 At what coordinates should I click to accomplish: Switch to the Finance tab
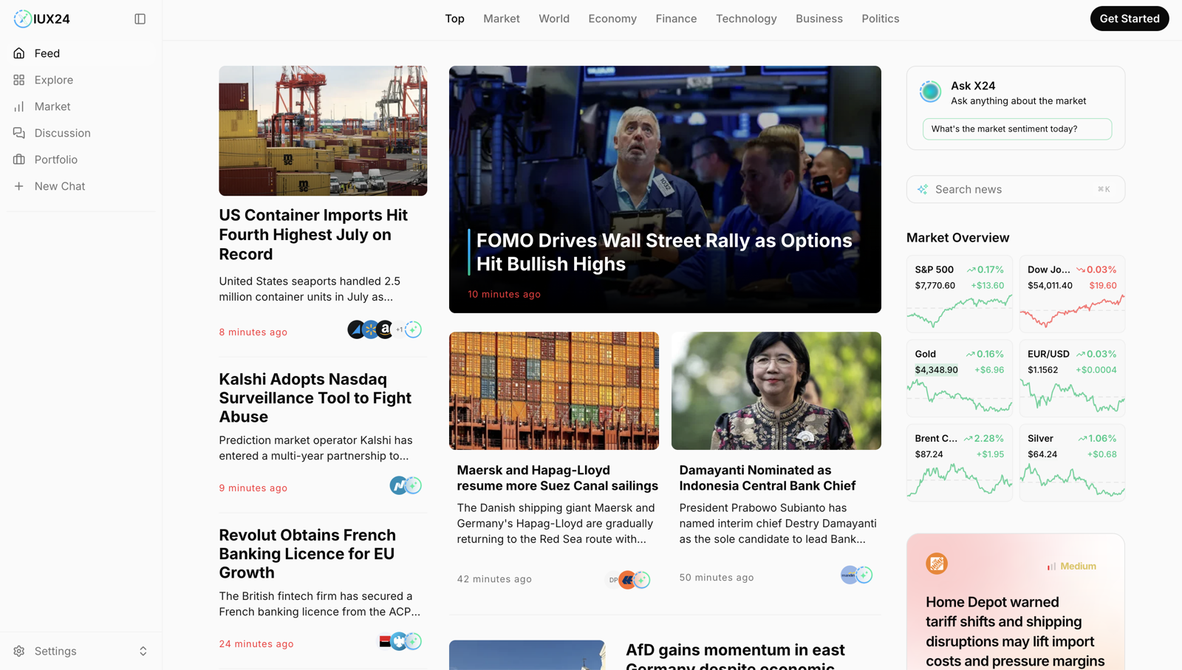676,18
